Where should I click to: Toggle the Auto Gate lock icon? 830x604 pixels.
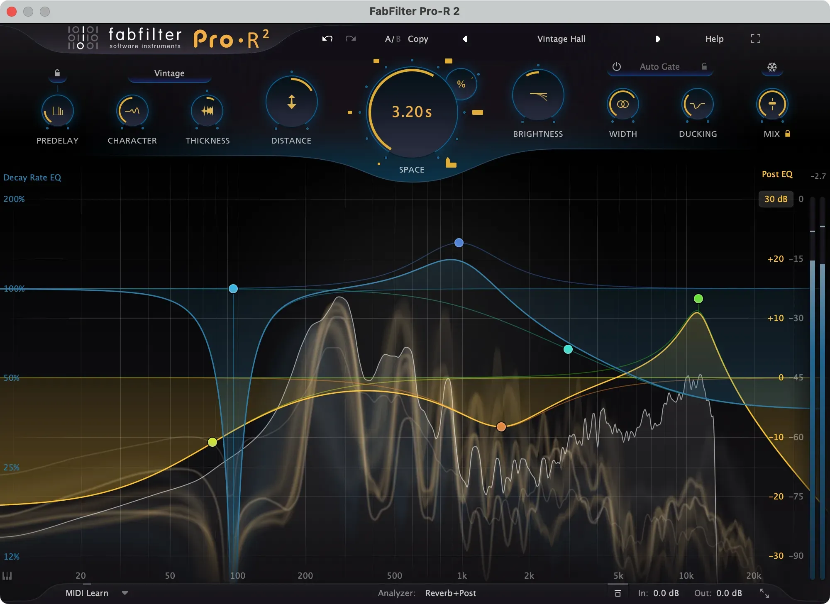pos(704,66)
